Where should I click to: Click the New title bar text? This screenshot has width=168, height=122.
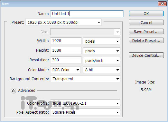point(5,4)
